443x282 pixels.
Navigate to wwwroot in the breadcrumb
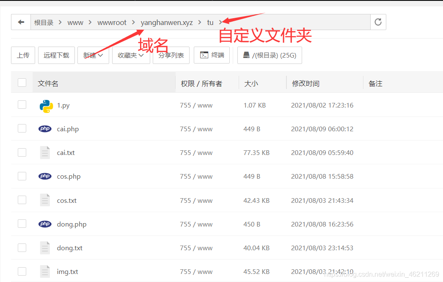click(112, 22)
